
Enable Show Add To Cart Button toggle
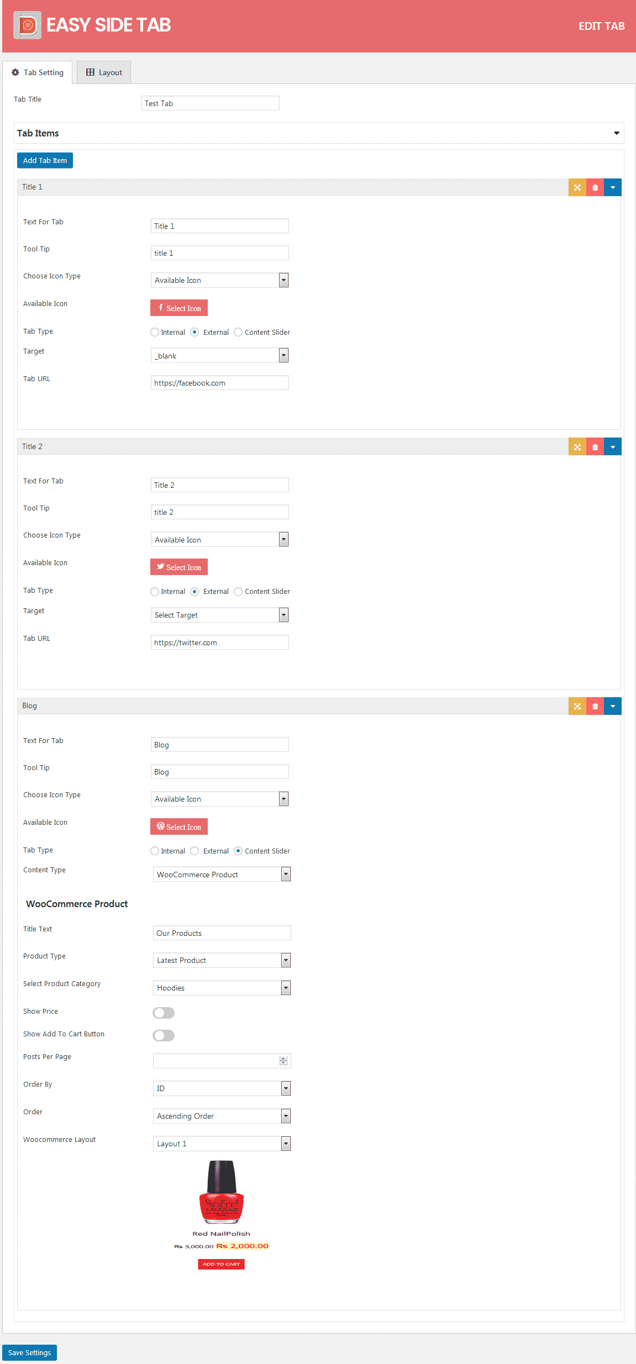tap(164, 1035)
